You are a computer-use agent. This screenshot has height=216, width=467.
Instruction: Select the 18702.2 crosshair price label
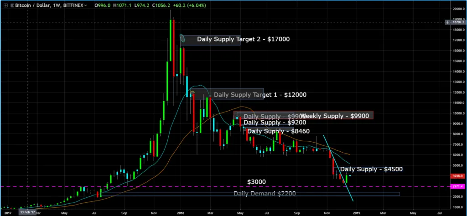[x=458, y=22]
